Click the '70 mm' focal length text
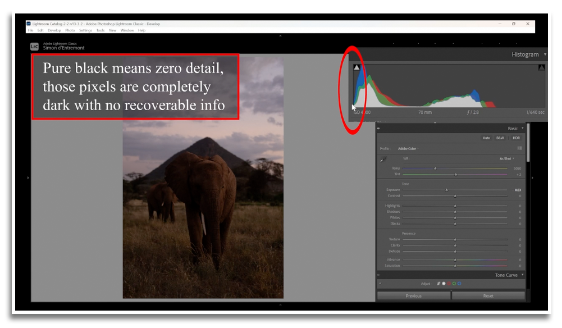Screen dimensions: 562x328 coord(424,112)
